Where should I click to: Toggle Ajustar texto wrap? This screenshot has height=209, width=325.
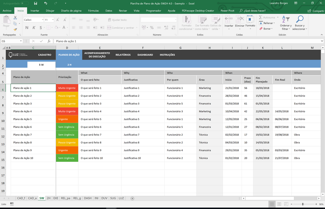click(x=117, y=20)
